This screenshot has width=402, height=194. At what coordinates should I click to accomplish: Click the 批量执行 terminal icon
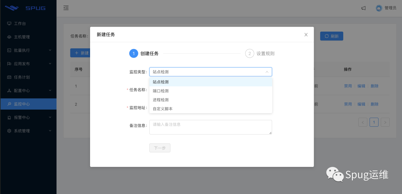[x=9, y=51]
